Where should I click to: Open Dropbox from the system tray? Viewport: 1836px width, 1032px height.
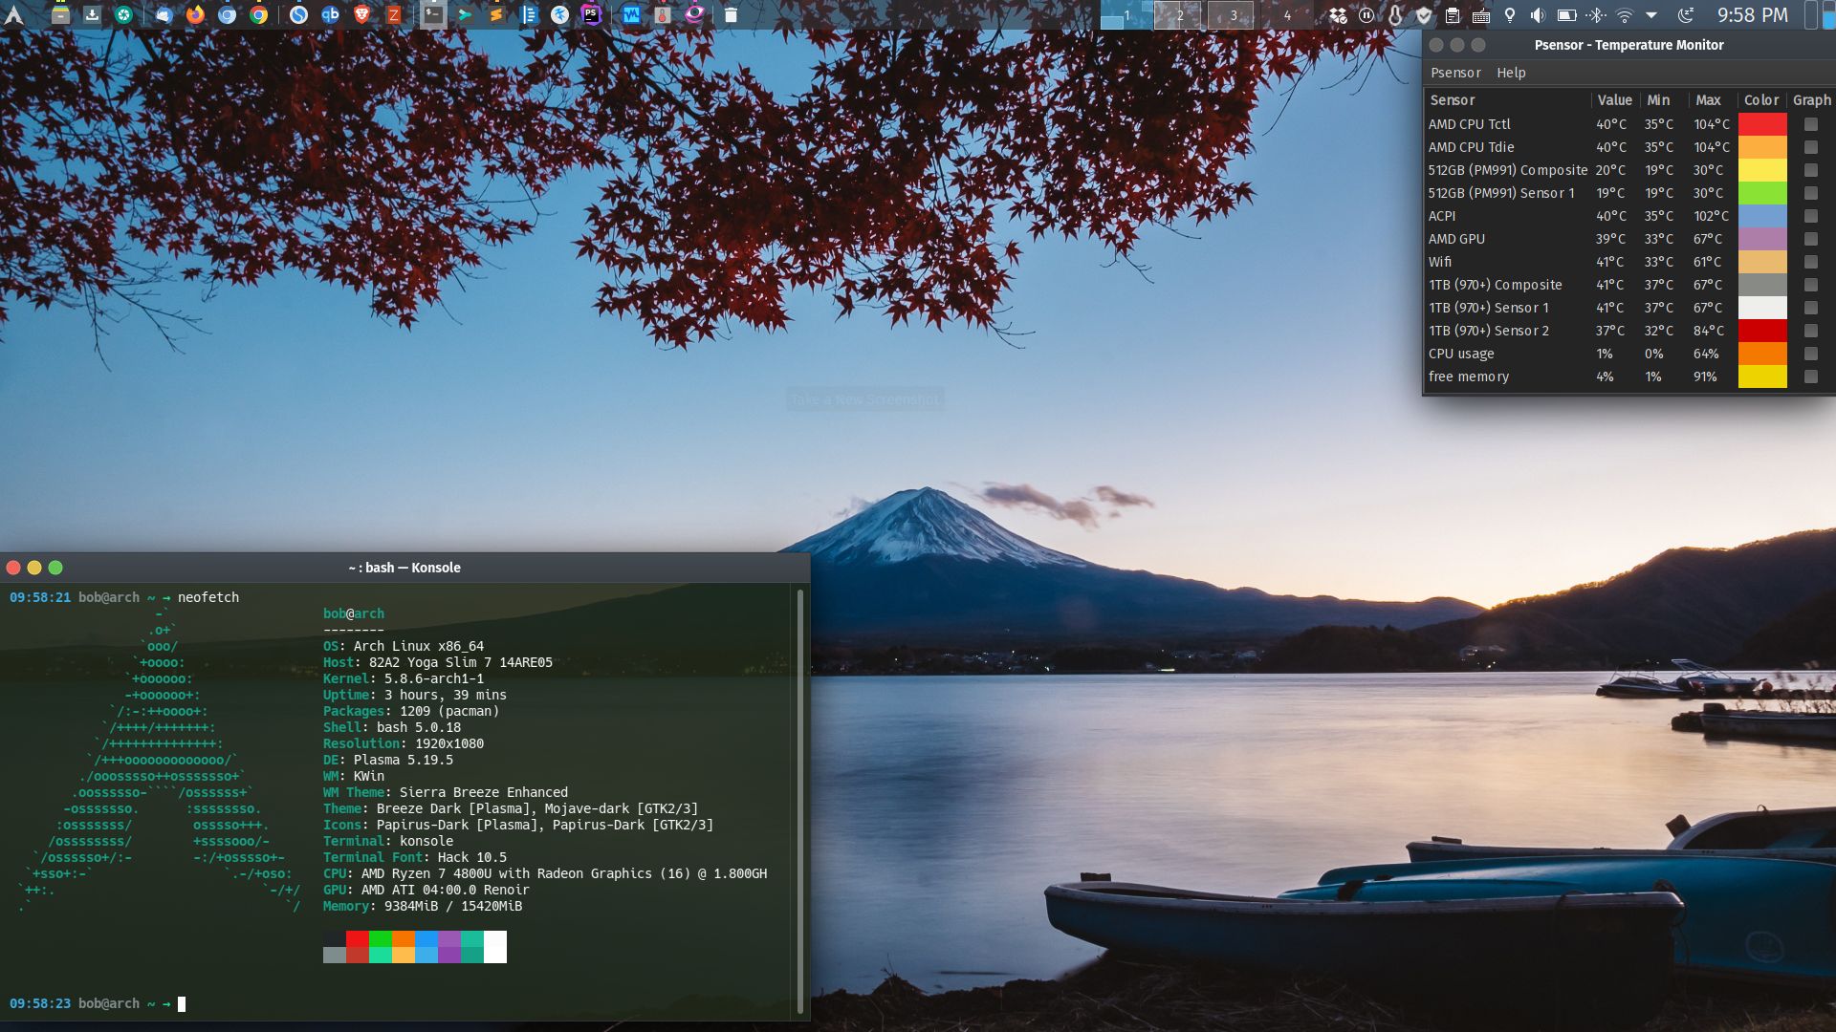[x=1337, y=15]
